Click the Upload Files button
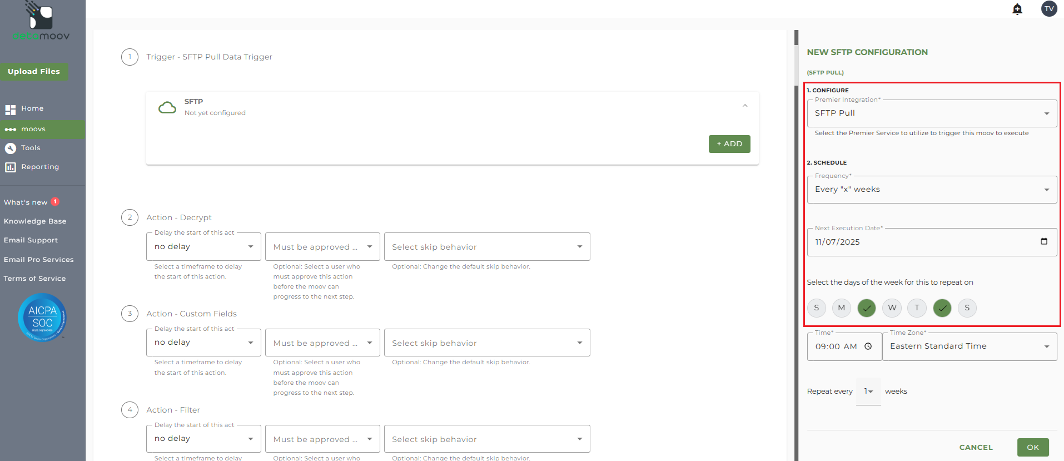This screenshot has height=461, width=1064. (x=34, y=72)
